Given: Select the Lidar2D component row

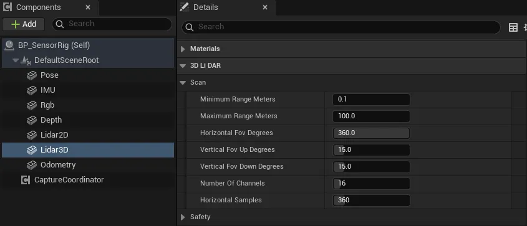Looking at the screenshot, I should pos(88,135).
